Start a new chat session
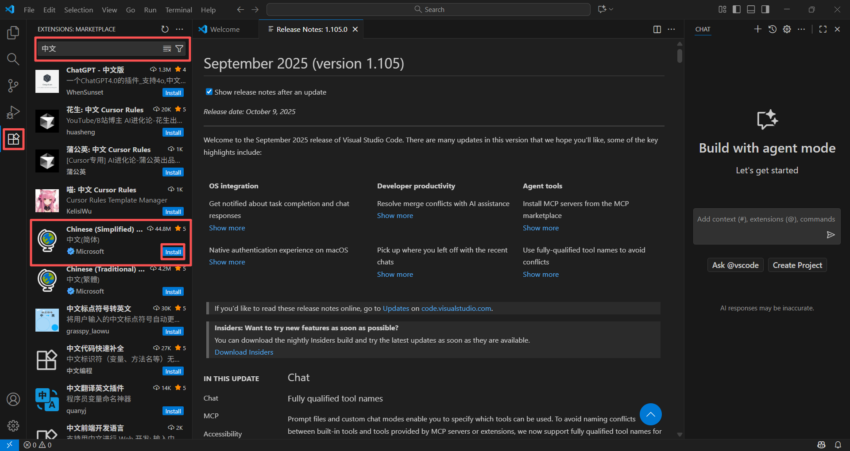Viewport: 850px width, 451px height. 758,29
